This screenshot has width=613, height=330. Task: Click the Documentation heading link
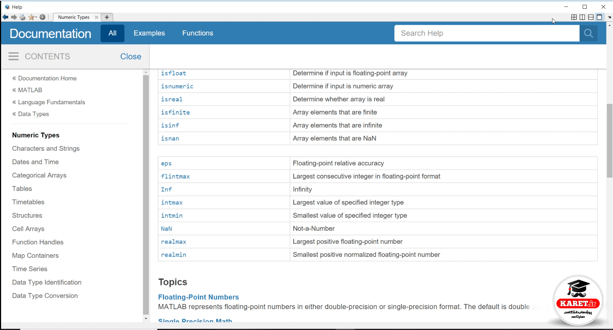tap(51, 34)
